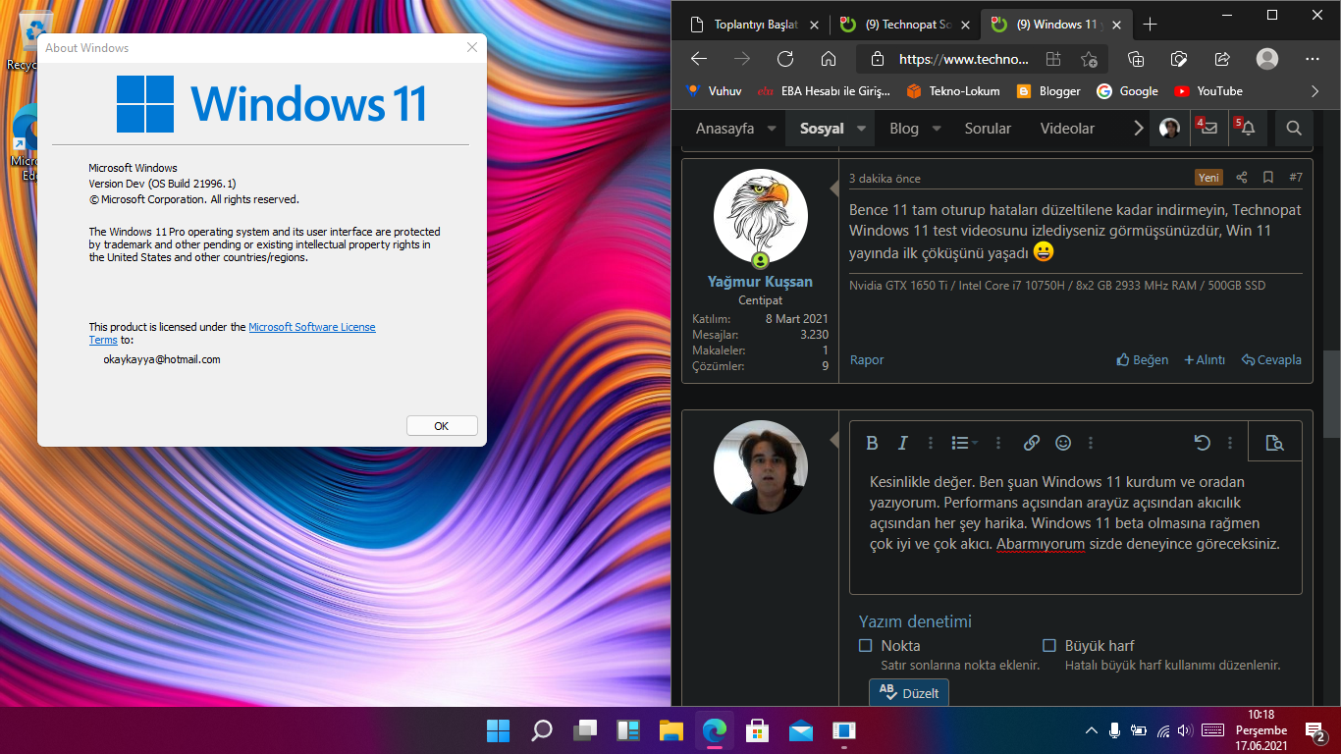Open a new browser tab

coord(1151,25)
